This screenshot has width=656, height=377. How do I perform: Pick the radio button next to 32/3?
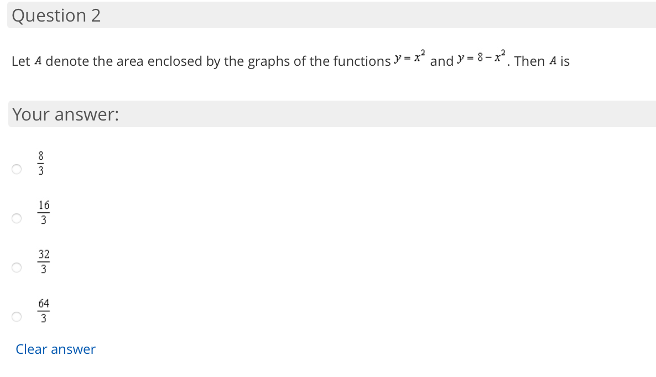click(x=17, y=268)
